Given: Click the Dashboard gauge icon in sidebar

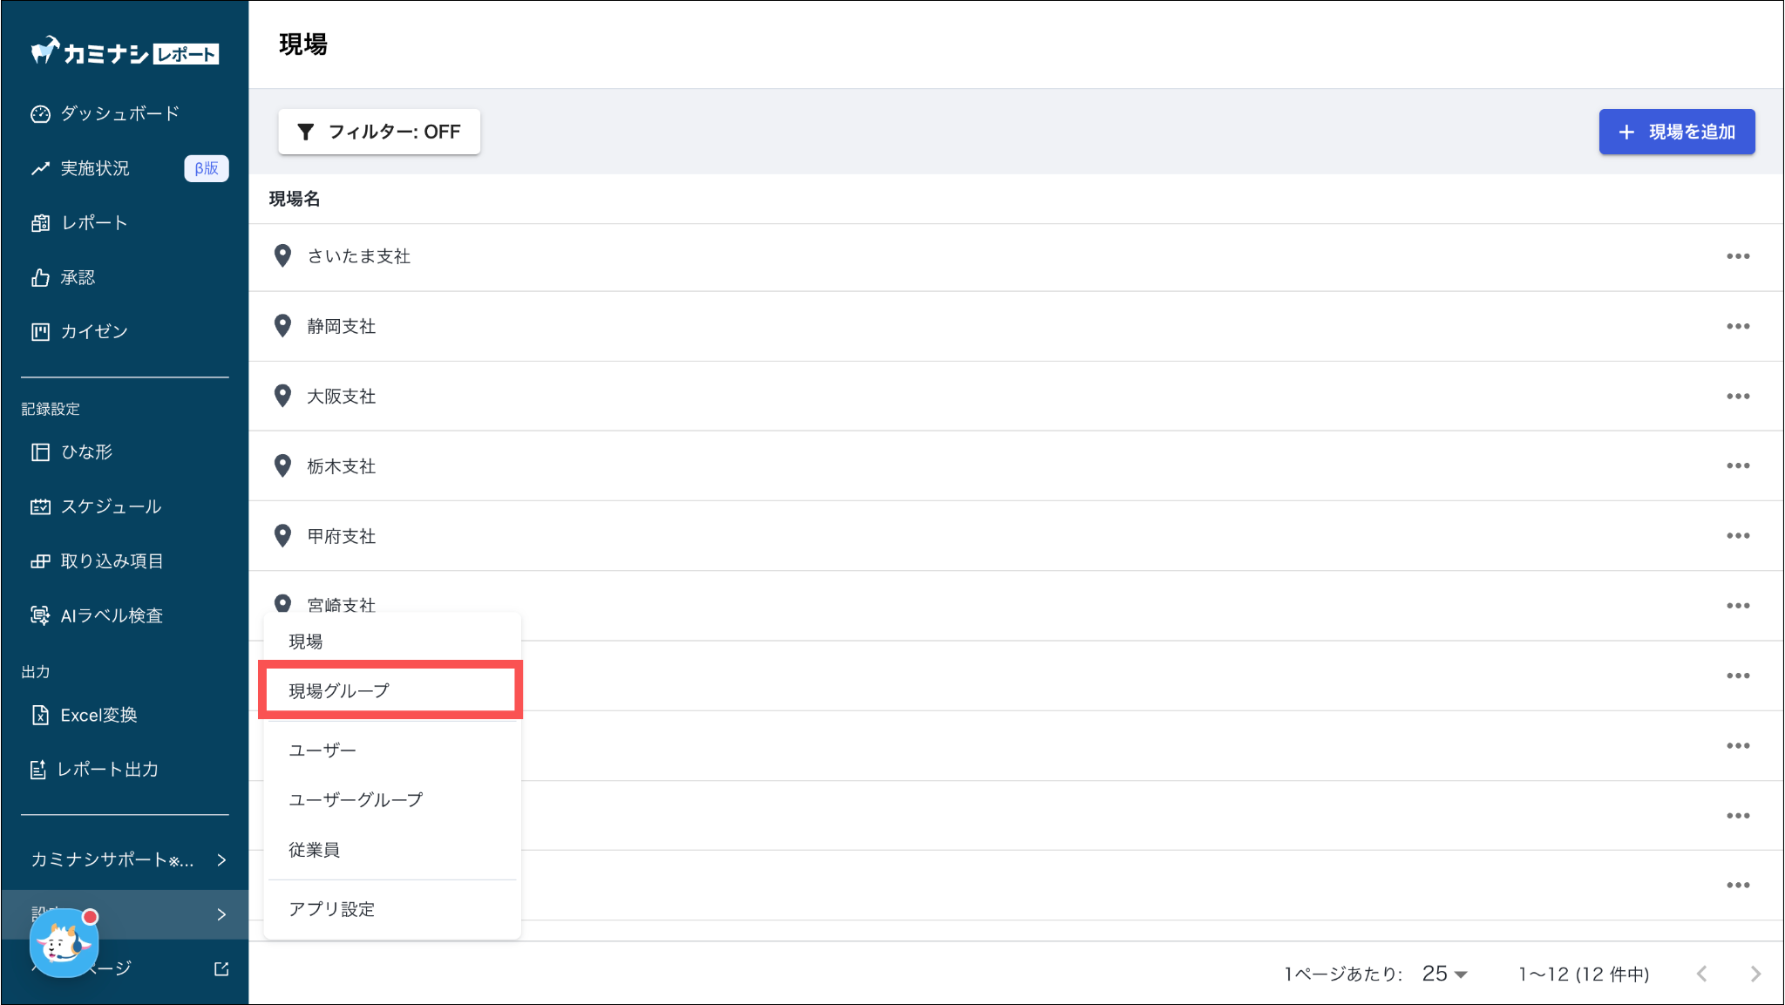Looking at the screenshot, I should click(x=40, y=114).
